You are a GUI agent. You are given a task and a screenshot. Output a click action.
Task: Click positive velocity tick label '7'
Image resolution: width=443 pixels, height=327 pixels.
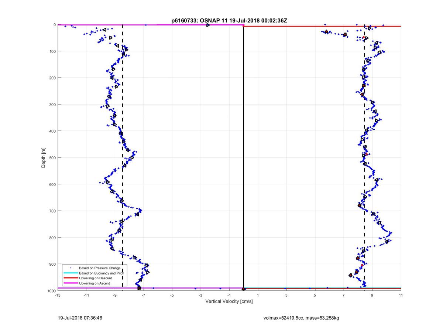[344, 296]
